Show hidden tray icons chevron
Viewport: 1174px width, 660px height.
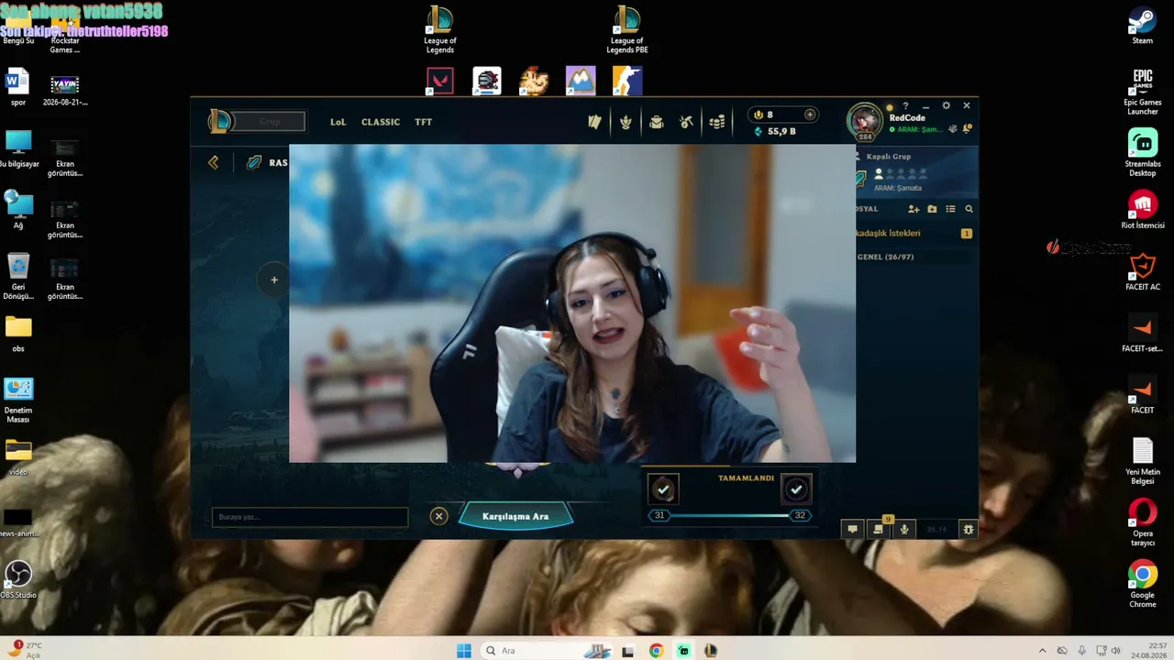[1042, 651]
